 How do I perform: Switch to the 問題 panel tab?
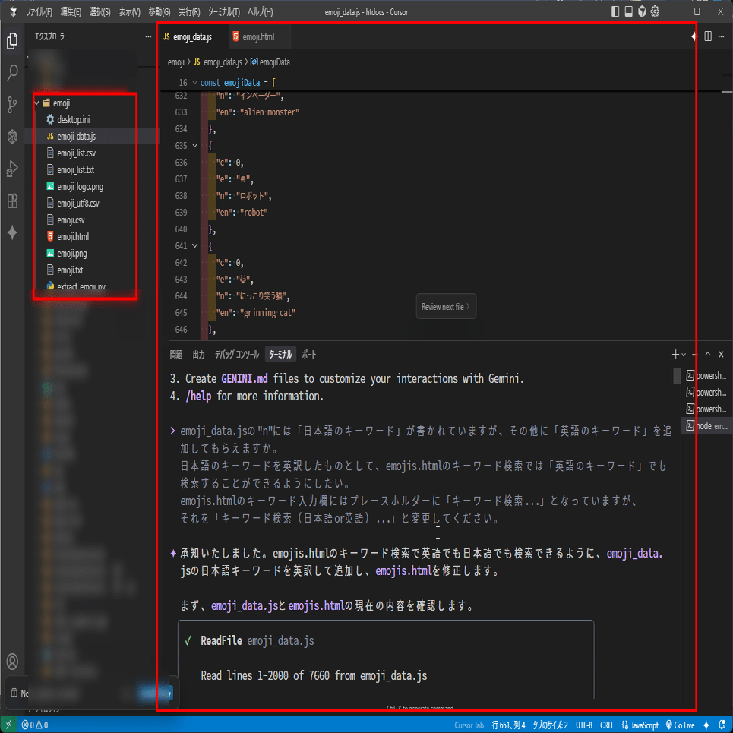pos(175,354)
